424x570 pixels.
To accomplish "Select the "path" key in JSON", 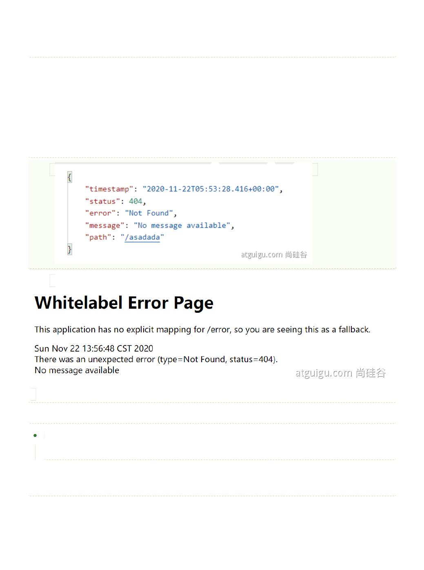I will 98,238.
